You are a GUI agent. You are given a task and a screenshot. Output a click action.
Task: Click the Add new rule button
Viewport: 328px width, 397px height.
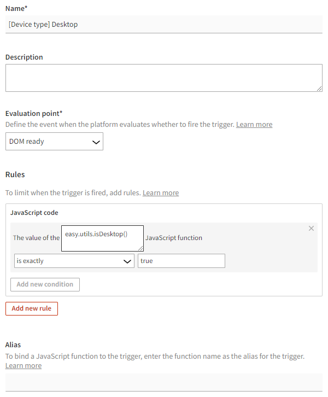(32, 308)
